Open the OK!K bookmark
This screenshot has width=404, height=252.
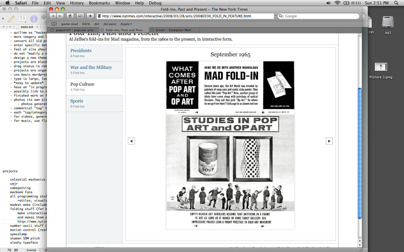86,24
